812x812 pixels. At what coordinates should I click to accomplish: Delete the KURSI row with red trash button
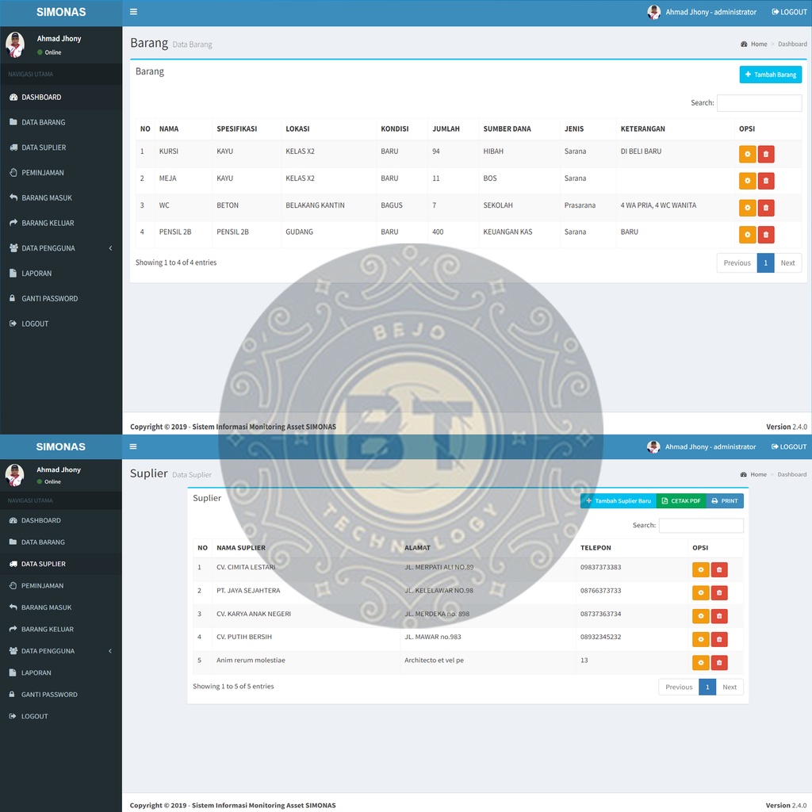click(766, 155)
